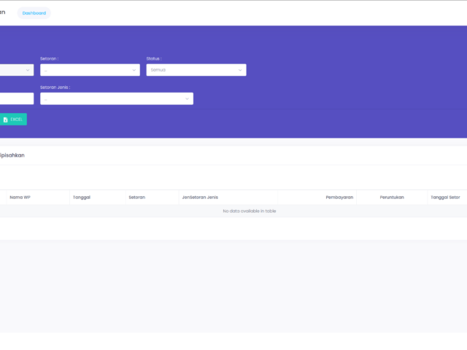This screenshot has width=467, height=350.
Task: Sort table by Nama WP column
Action: click(38, 198)
